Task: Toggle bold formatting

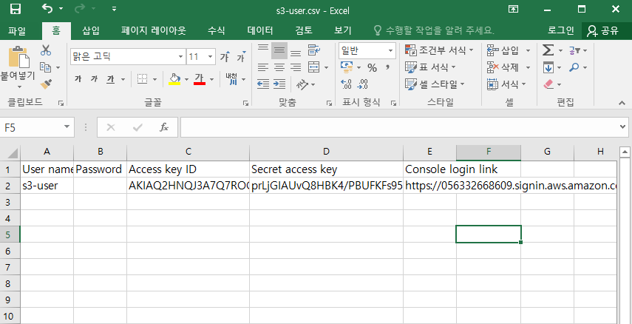Action: click(x=78, y=79)
